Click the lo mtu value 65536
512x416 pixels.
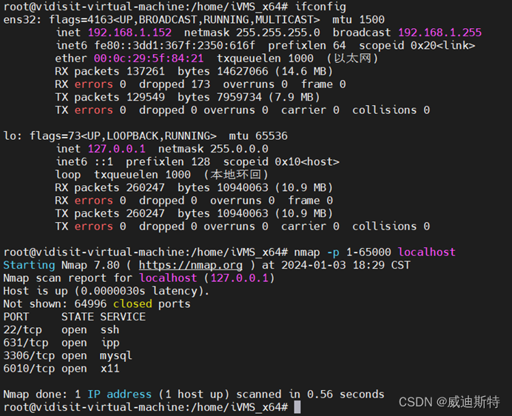pyautogui.click(x=272, y=136)
